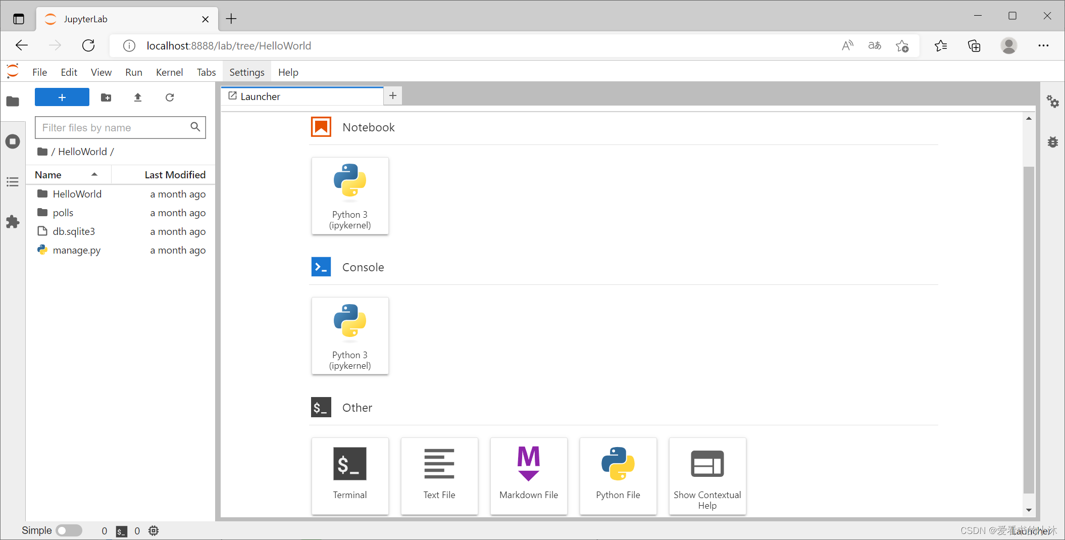Open browser Settings and more menu
This screenshot has width=1065, height=540.
coord(1043,45)
